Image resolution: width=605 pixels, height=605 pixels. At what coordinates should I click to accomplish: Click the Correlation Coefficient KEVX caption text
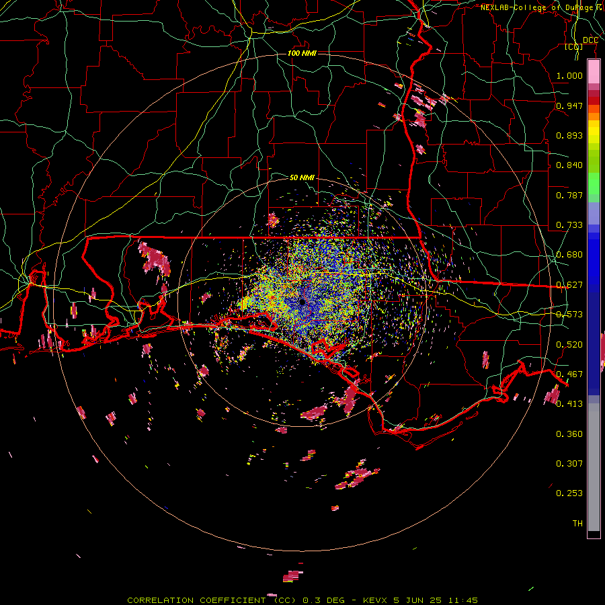(302, 600)
